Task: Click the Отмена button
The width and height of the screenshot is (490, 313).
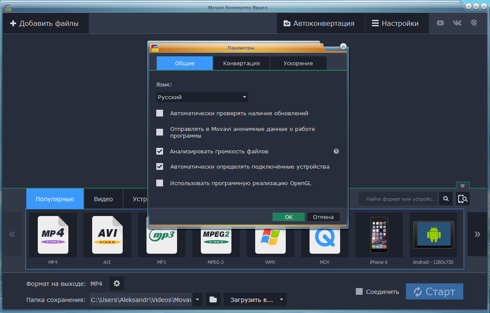Action: (x=323, y=217)
